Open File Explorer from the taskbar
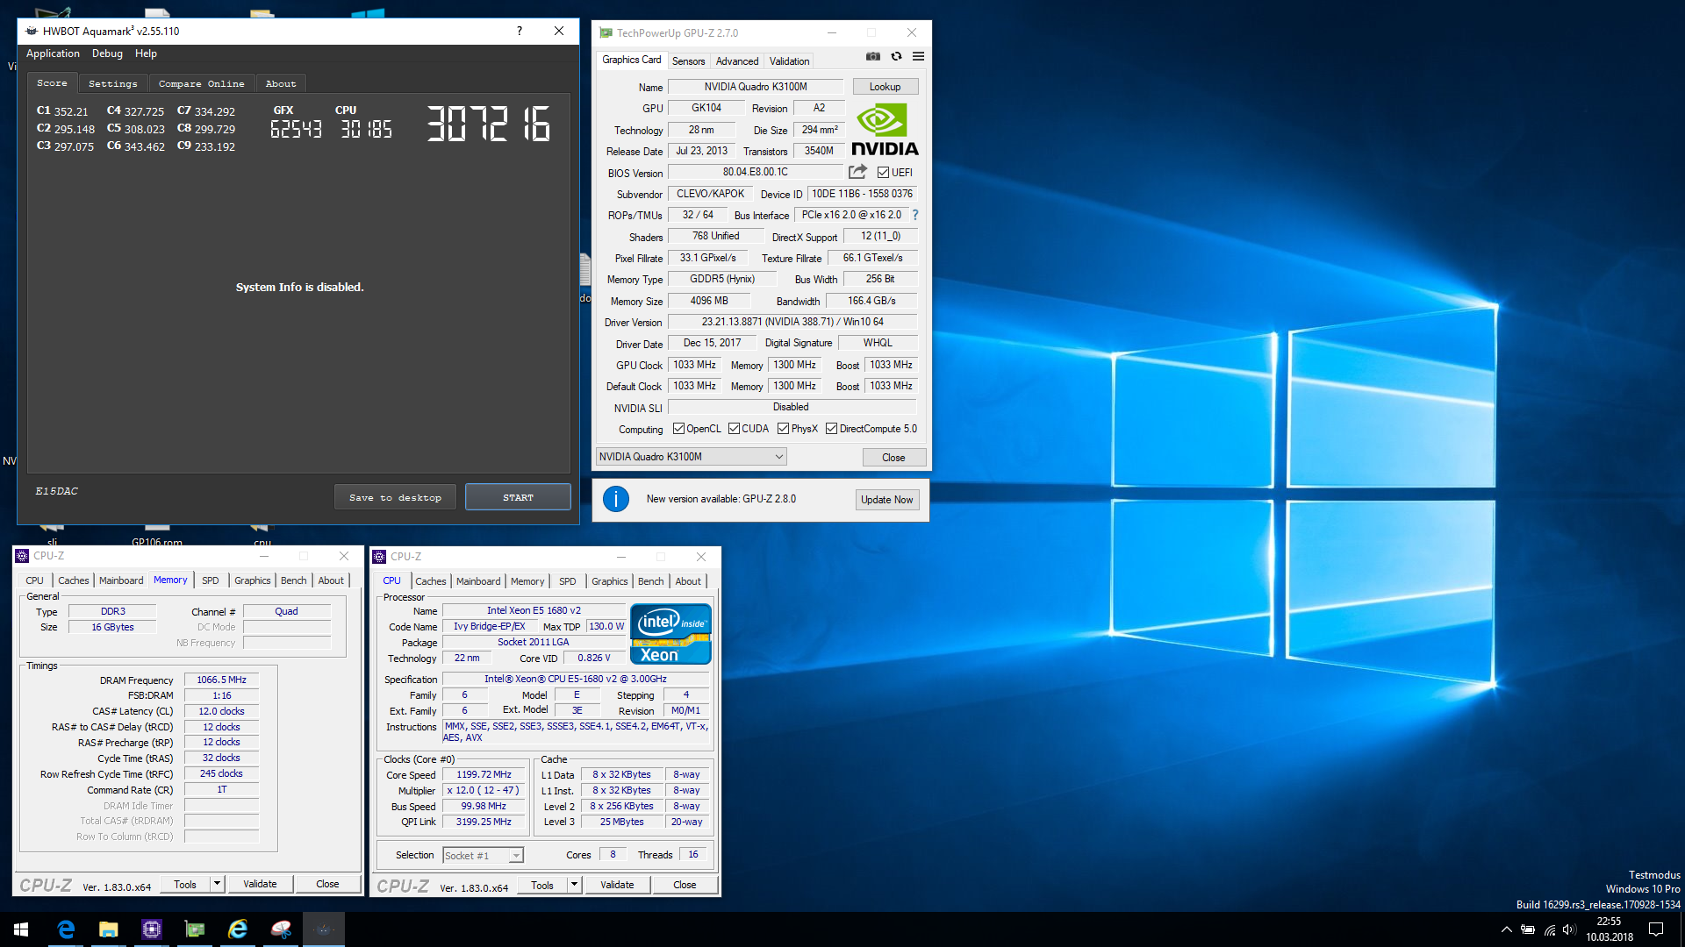Image resolution: width=1685 pixels, height=947 pixels. [x=109, y=929]
